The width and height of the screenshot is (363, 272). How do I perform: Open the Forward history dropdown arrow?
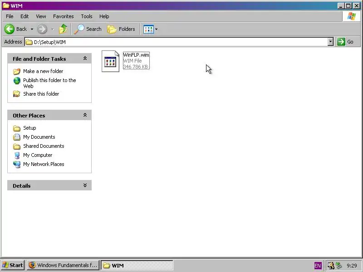53,29
